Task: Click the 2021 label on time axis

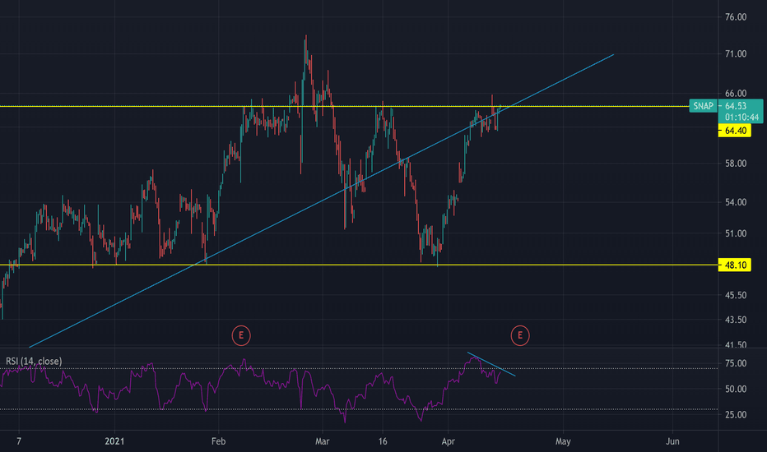Action: click(114, 441)
